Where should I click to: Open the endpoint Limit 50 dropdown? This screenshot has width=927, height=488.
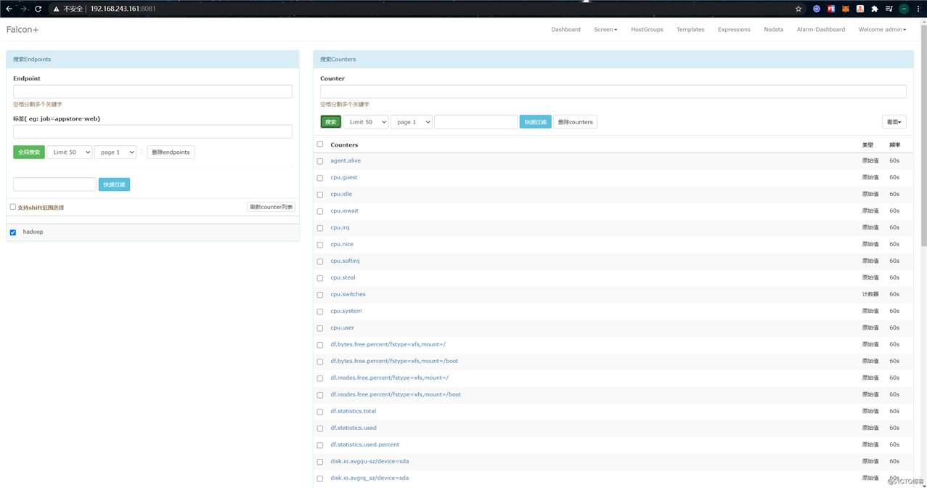coord(70,152)
